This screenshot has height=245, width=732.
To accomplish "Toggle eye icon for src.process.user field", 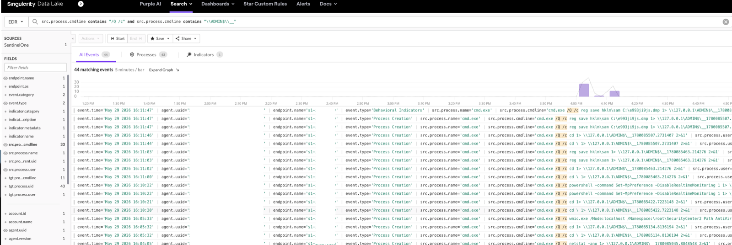I will tap(5, 170).
